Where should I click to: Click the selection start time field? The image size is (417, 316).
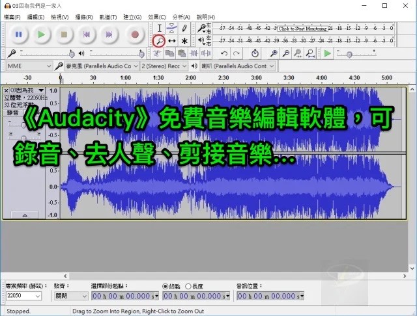(125, 296)
